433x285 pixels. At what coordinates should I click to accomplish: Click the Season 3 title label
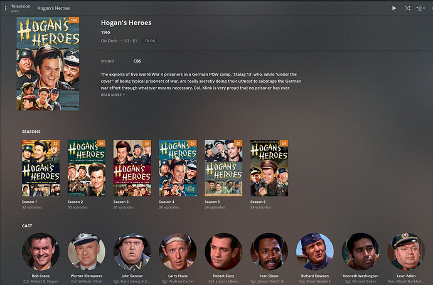pyautogui.click(x=121, y=202)
